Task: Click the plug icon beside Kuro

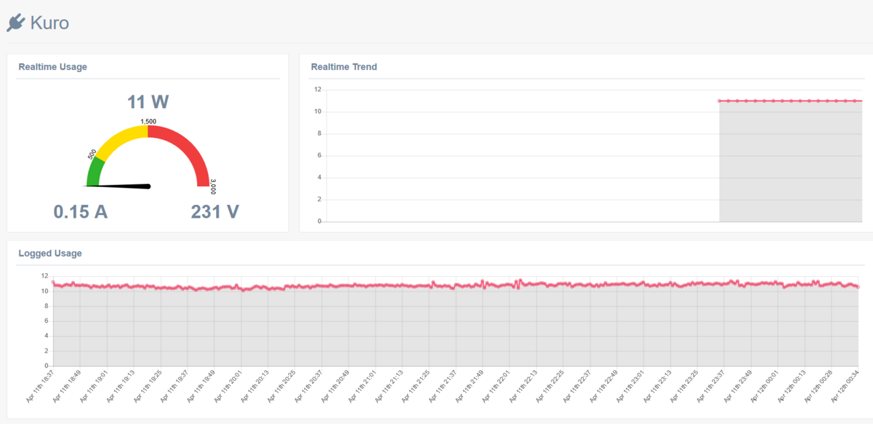Action: coord(16,23)
